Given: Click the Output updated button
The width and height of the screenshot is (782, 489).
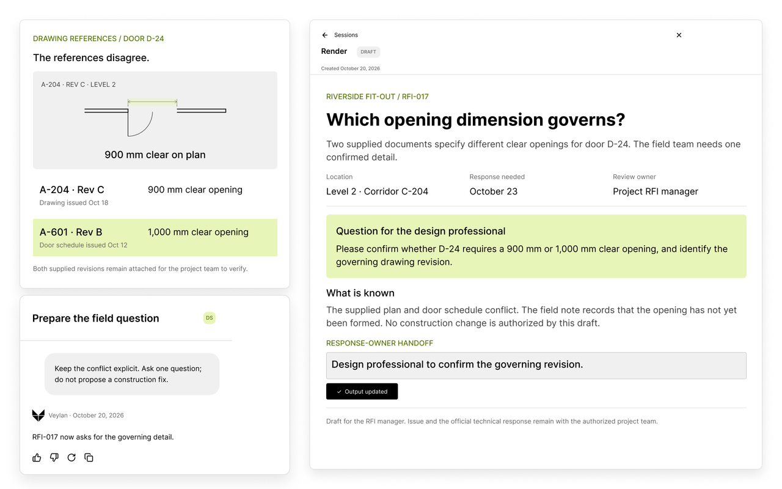Looking at the screenshot, I should 362,391.
